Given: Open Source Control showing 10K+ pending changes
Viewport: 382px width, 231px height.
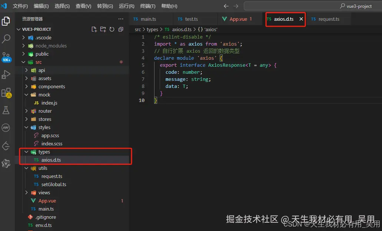Looking at the screenshot, I should click(6, 56).
